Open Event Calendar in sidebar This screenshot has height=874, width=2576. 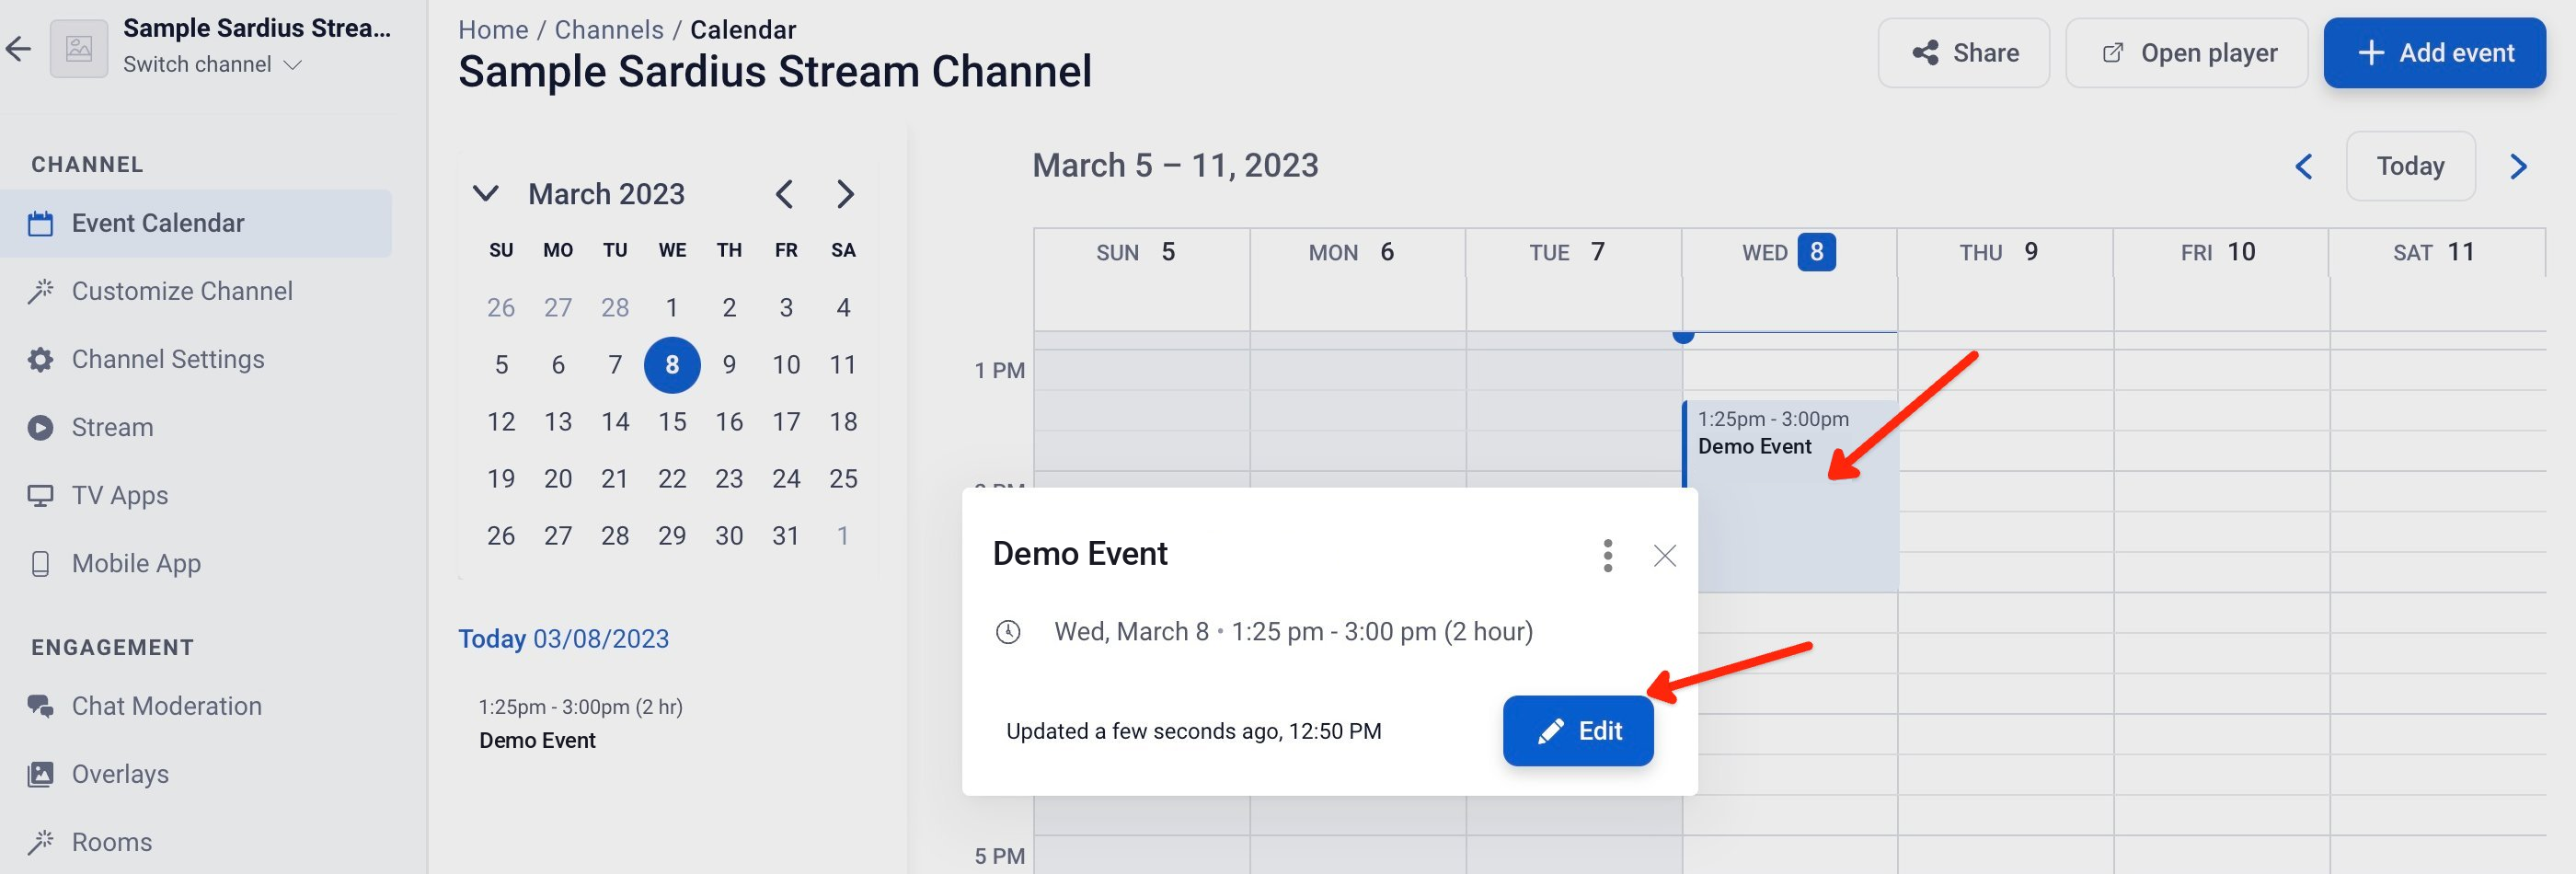(196, 223)
